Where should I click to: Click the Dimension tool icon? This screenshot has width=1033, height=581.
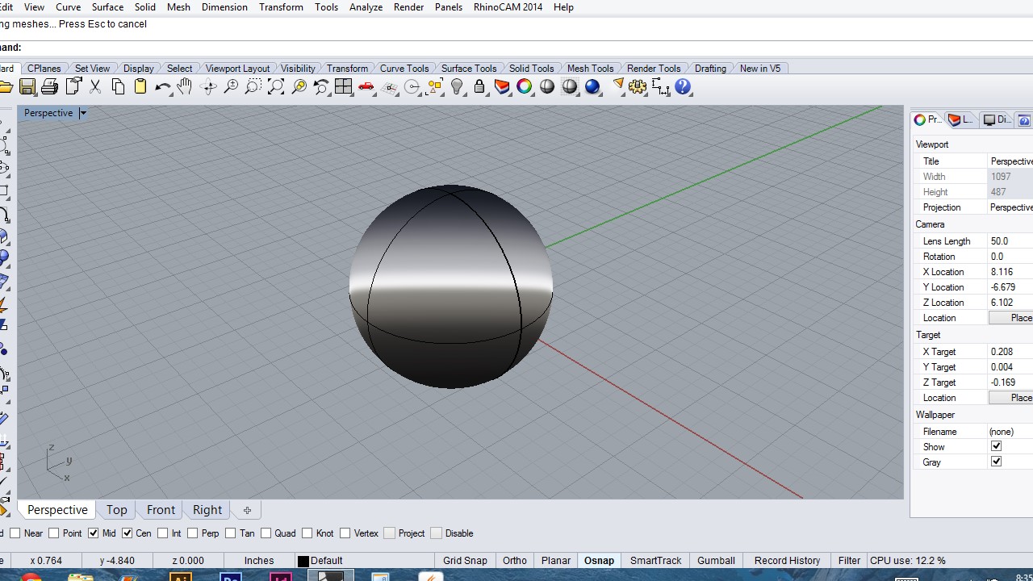coord(660,87)
